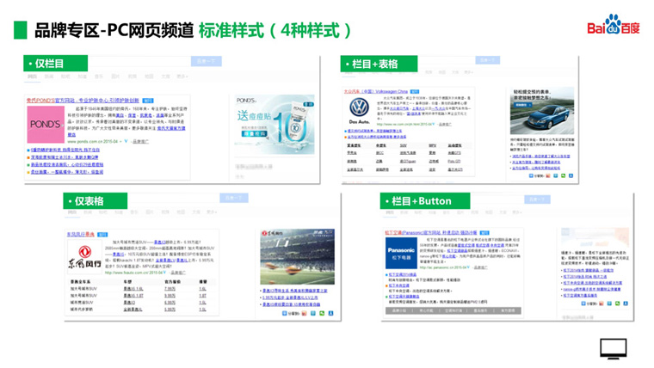Click the blue Panasonic logo thumbnail
The width and height of the screenshot is (654, 368).
[x=401, y=253]
